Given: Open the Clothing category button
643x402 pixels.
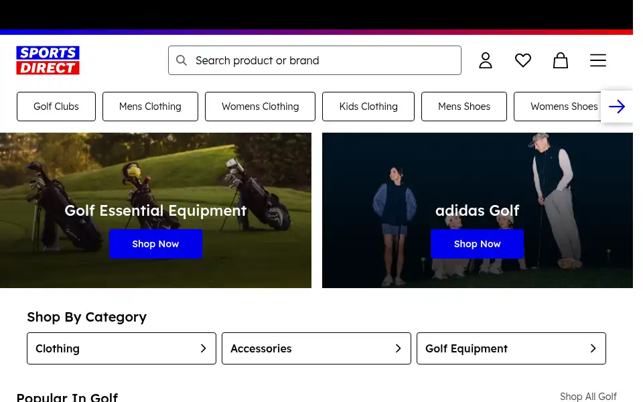Looking at the screenshot, I should pyautogui.click(x=121, y=348).
